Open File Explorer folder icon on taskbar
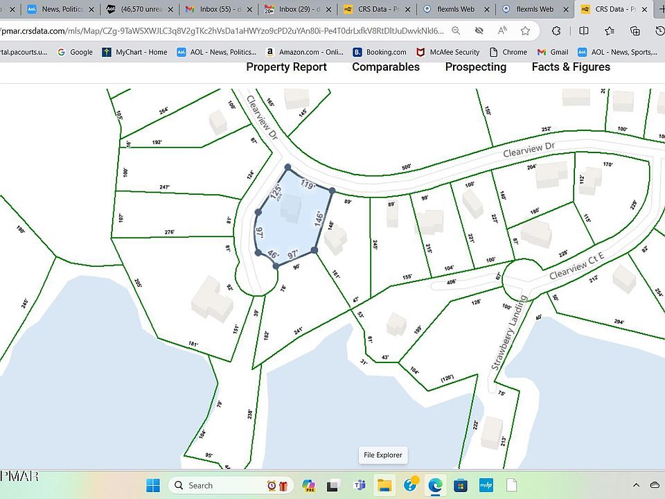665x499 pixels. coord(384,485)
